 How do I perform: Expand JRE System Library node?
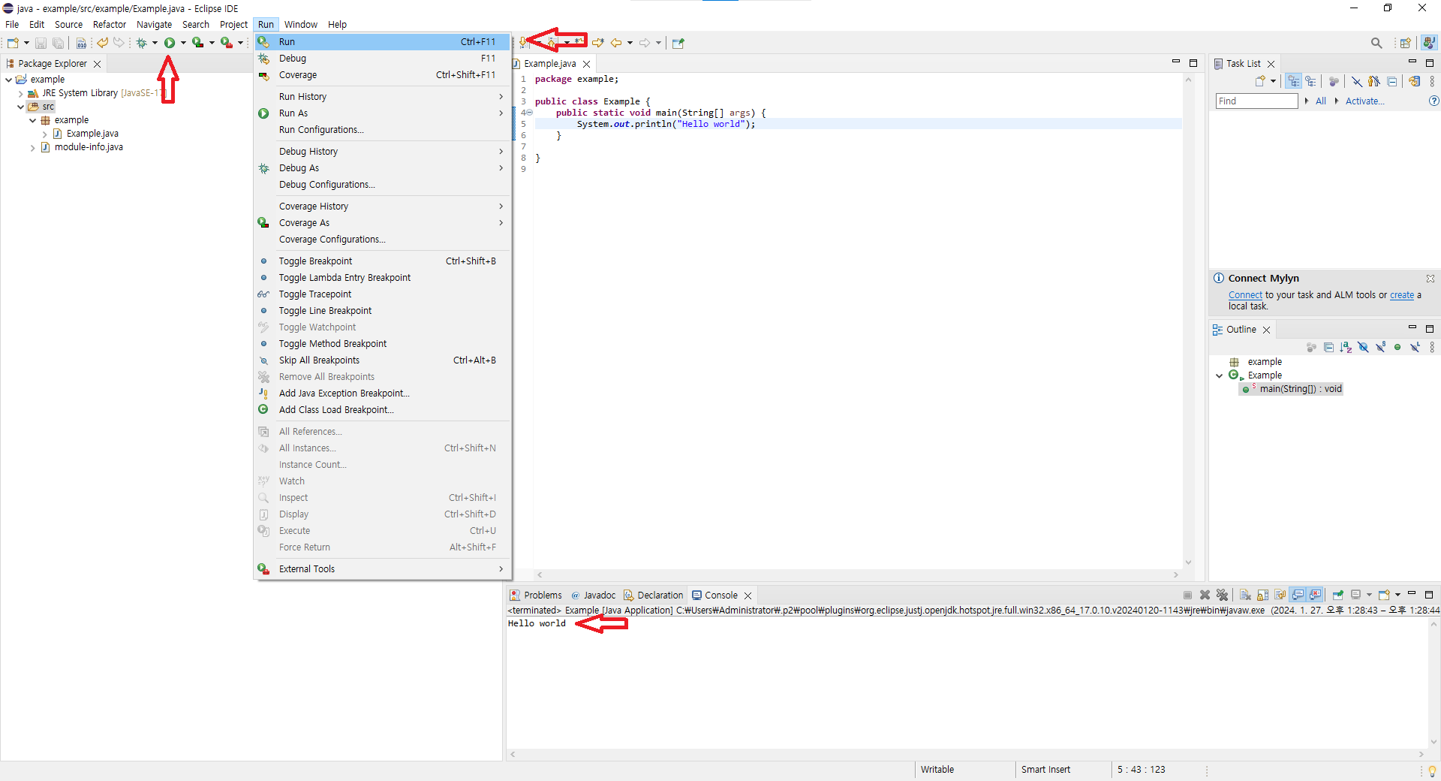pyautogui.click(x=20, y=93)
